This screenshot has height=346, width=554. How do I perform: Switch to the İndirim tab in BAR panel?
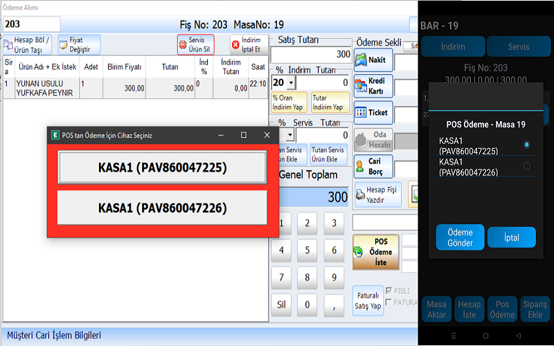tap(453, 47)
